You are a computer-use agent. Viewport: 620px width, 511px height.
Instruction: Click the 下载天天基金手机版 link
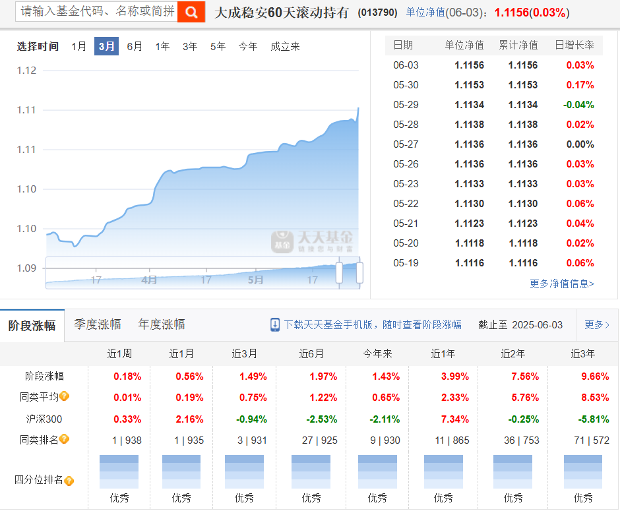click(x=373, y=325)
